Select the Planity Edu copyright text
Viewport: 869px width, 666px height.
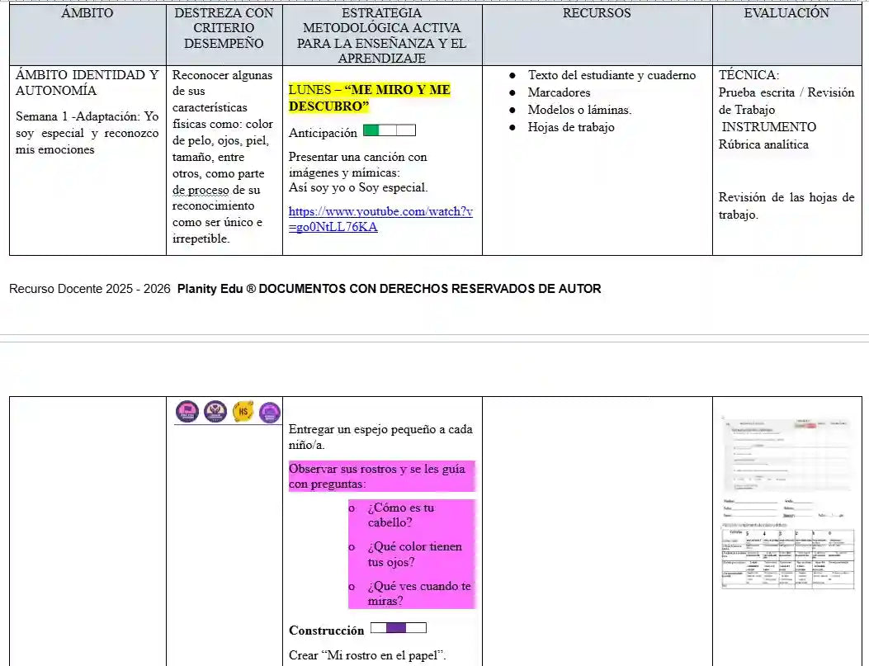tap(304, 289)
